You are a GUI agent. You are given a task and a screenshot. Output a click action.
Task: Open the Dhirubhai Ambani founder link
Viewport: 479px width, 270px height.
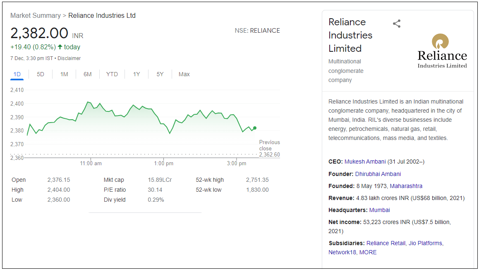coord(378,174)
